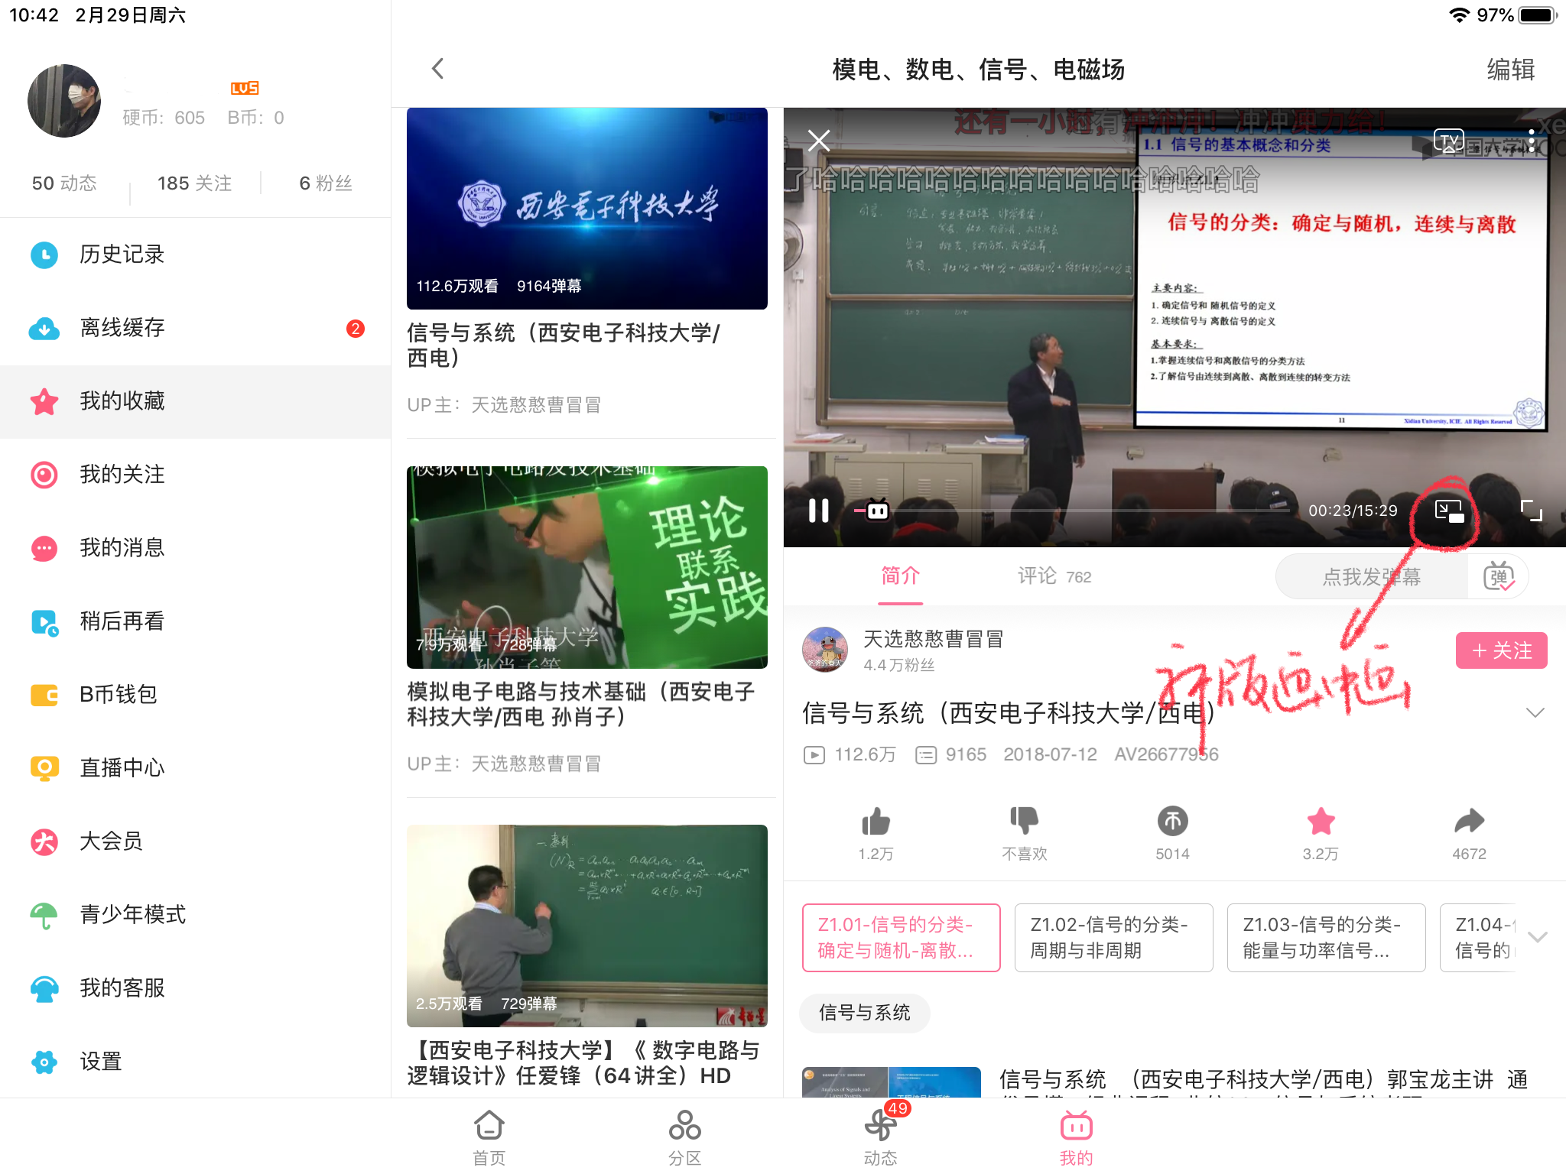Tap 编辑 to edit the favorites folder

(1510, 70)
